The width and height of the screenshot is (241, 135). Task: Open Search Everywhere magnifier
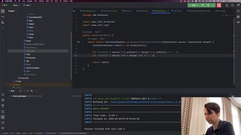233,5
